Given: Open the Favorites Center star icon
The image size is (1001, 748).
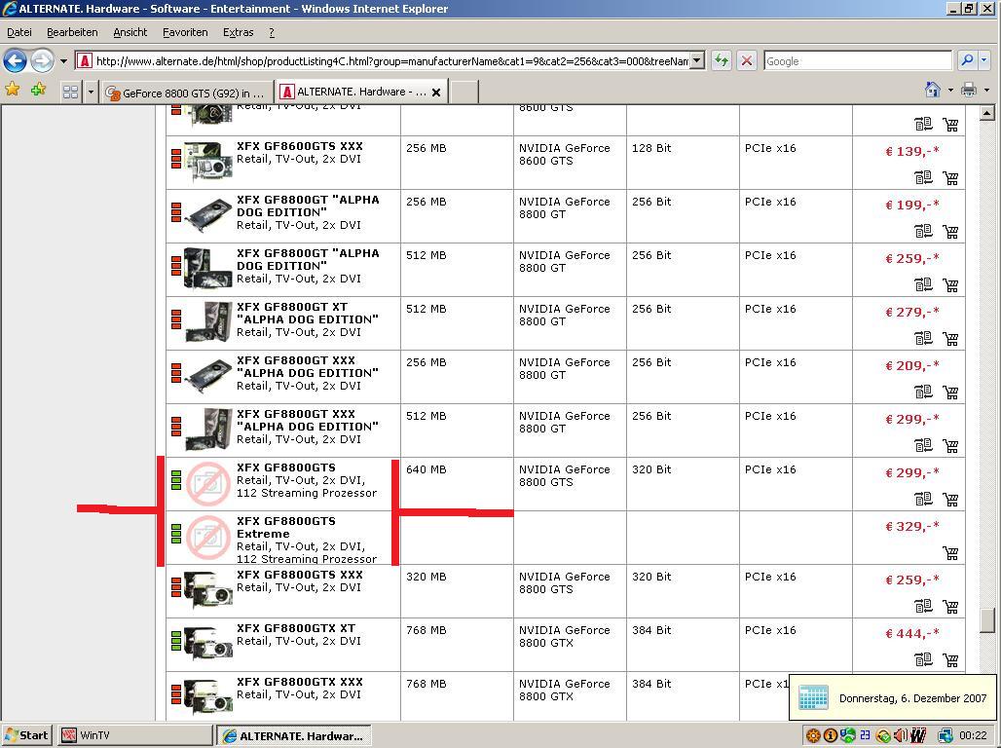Looking at the screenshot, I should 12,90.
